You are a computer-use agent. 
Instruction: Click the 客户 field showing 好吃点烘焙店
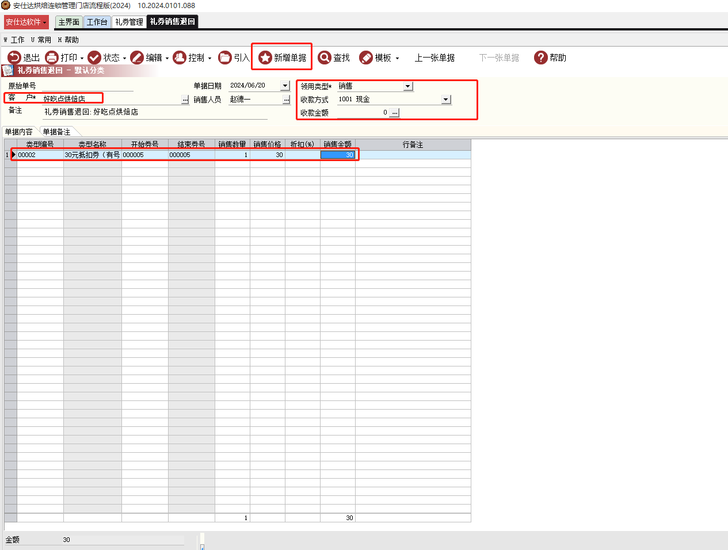click(x=112, y=99)
